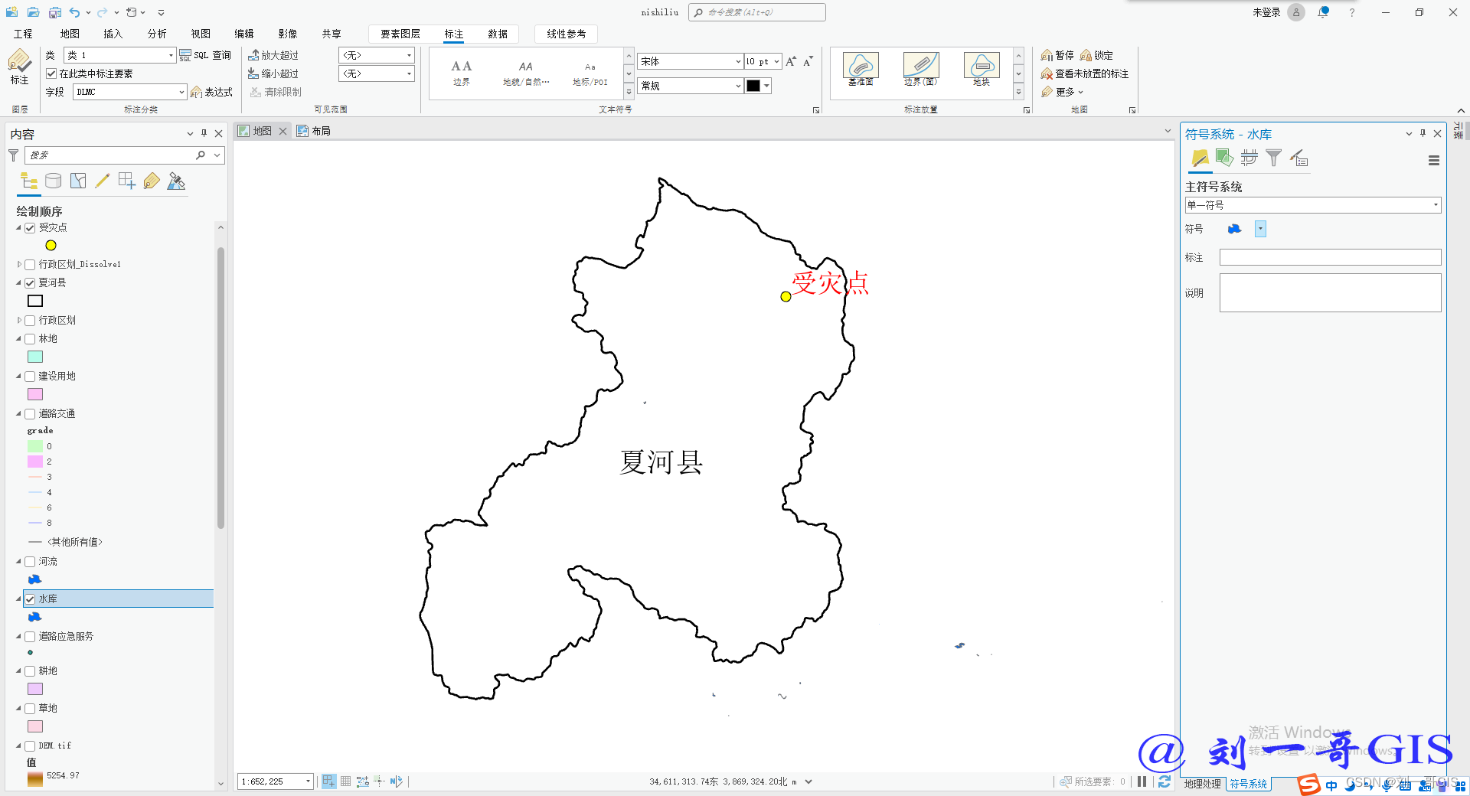The height and width of the screenshot is (796, 1470).
Task: Open the 更多 dropdown in 地图 group
Action: pyautogui.click(x=1063, y=92)
